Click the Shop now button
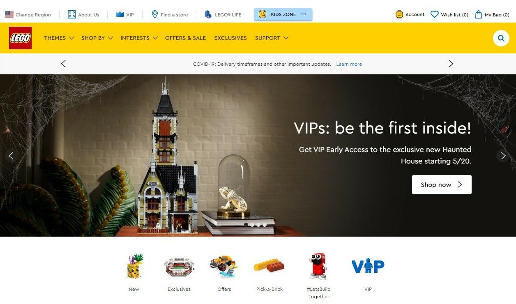The image size is (516, 304). [x=442, y=184]
